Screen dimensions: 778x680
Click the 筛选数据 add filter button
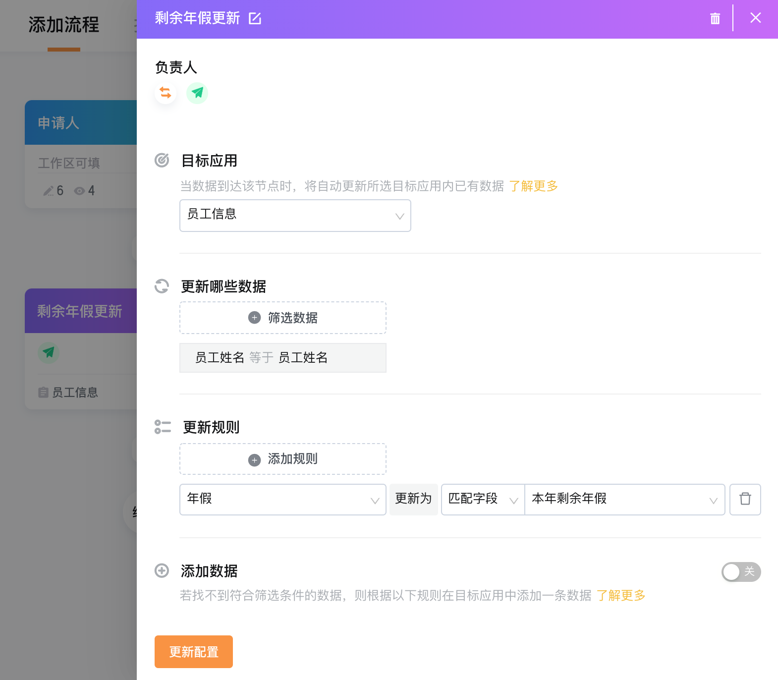283,318
